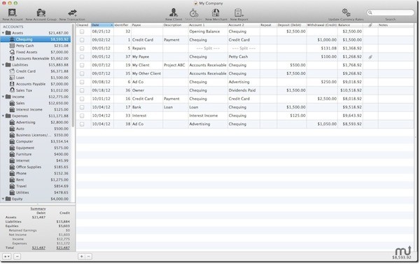Collapse the Liabilities group triangle
Viewport: 420px width, 264px height.
coord(3,64)
